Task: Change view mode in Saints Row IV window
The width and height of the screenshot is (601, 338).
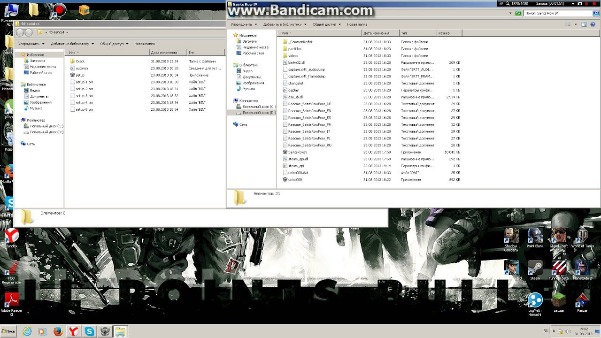Action: 569,24
